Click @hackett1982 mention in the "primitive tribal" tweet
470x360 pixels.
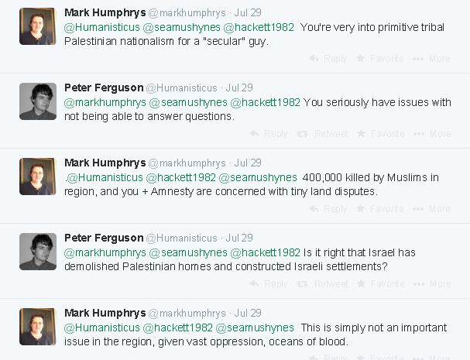click(259, 27)
